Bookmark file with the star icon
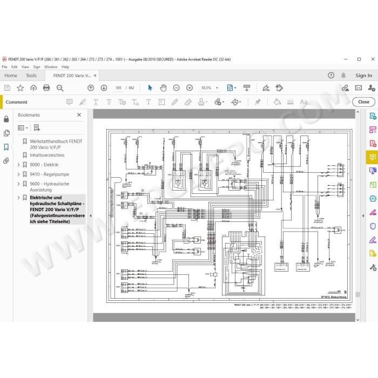This screenshot has height=378, width=378. (21, 88)
